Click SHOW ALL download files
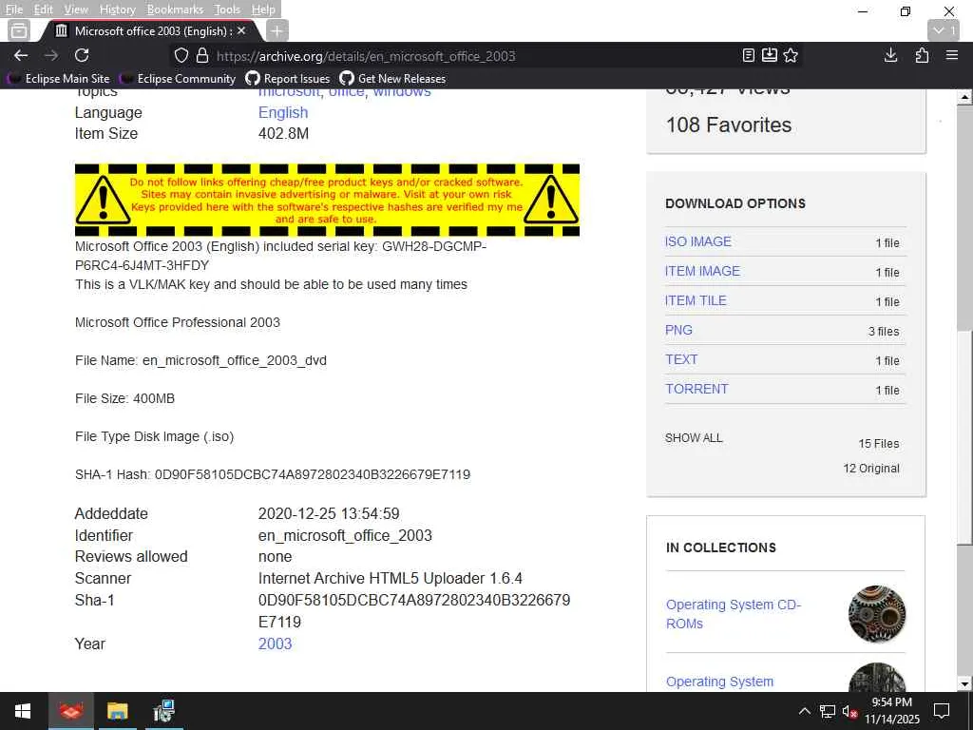This screenshot has height=730, width=973. [694, 437]
